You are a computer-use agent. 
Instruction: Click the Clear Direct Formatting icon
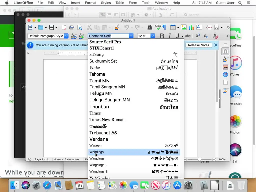pos(216,36)
